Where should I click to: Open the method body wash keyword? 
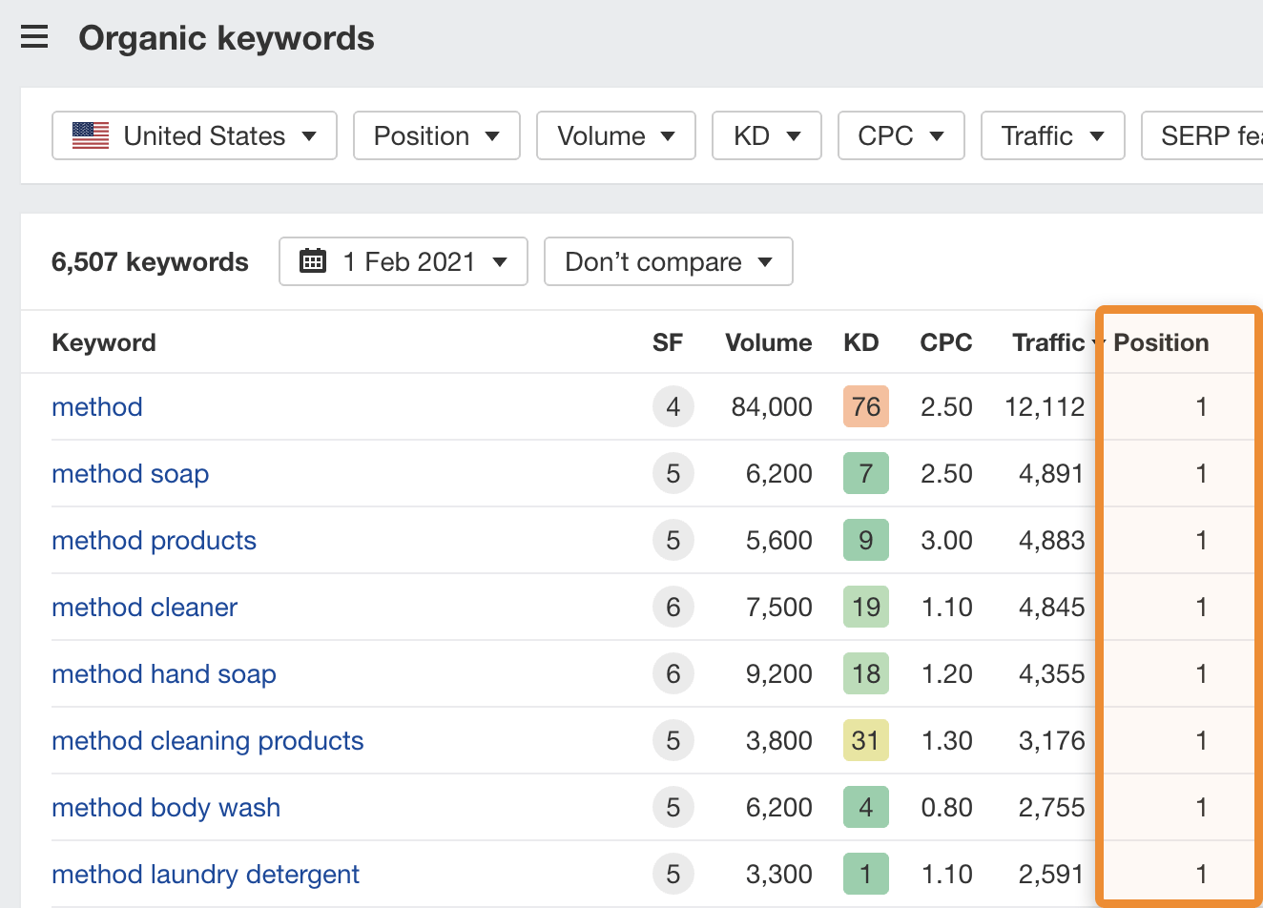(165, 807)
